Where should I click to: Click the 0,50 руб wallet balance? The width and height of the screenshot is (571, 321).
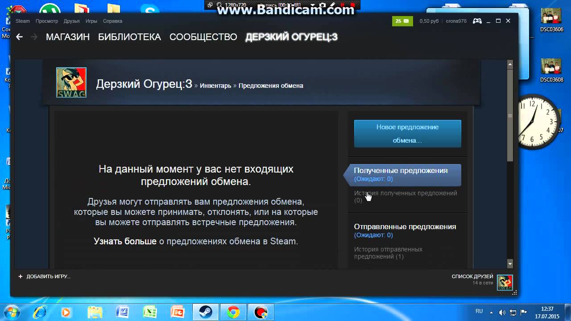pyautogui.click(x=429, y=21)
